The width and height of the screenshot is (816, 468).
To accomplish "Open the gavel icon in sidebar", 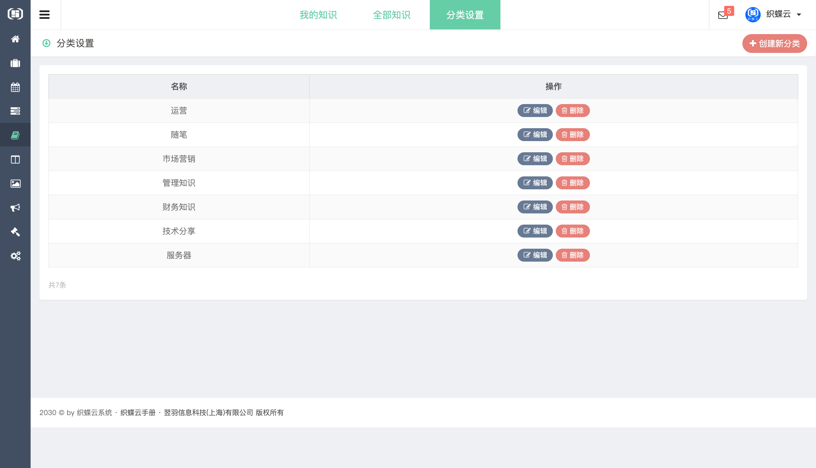I will 15,232.
